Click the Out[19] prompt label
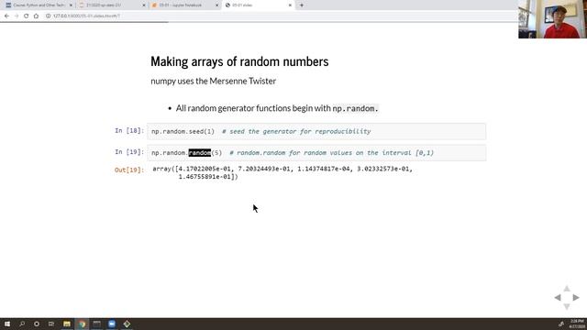587x330 pixels. (x=129, y=170)
